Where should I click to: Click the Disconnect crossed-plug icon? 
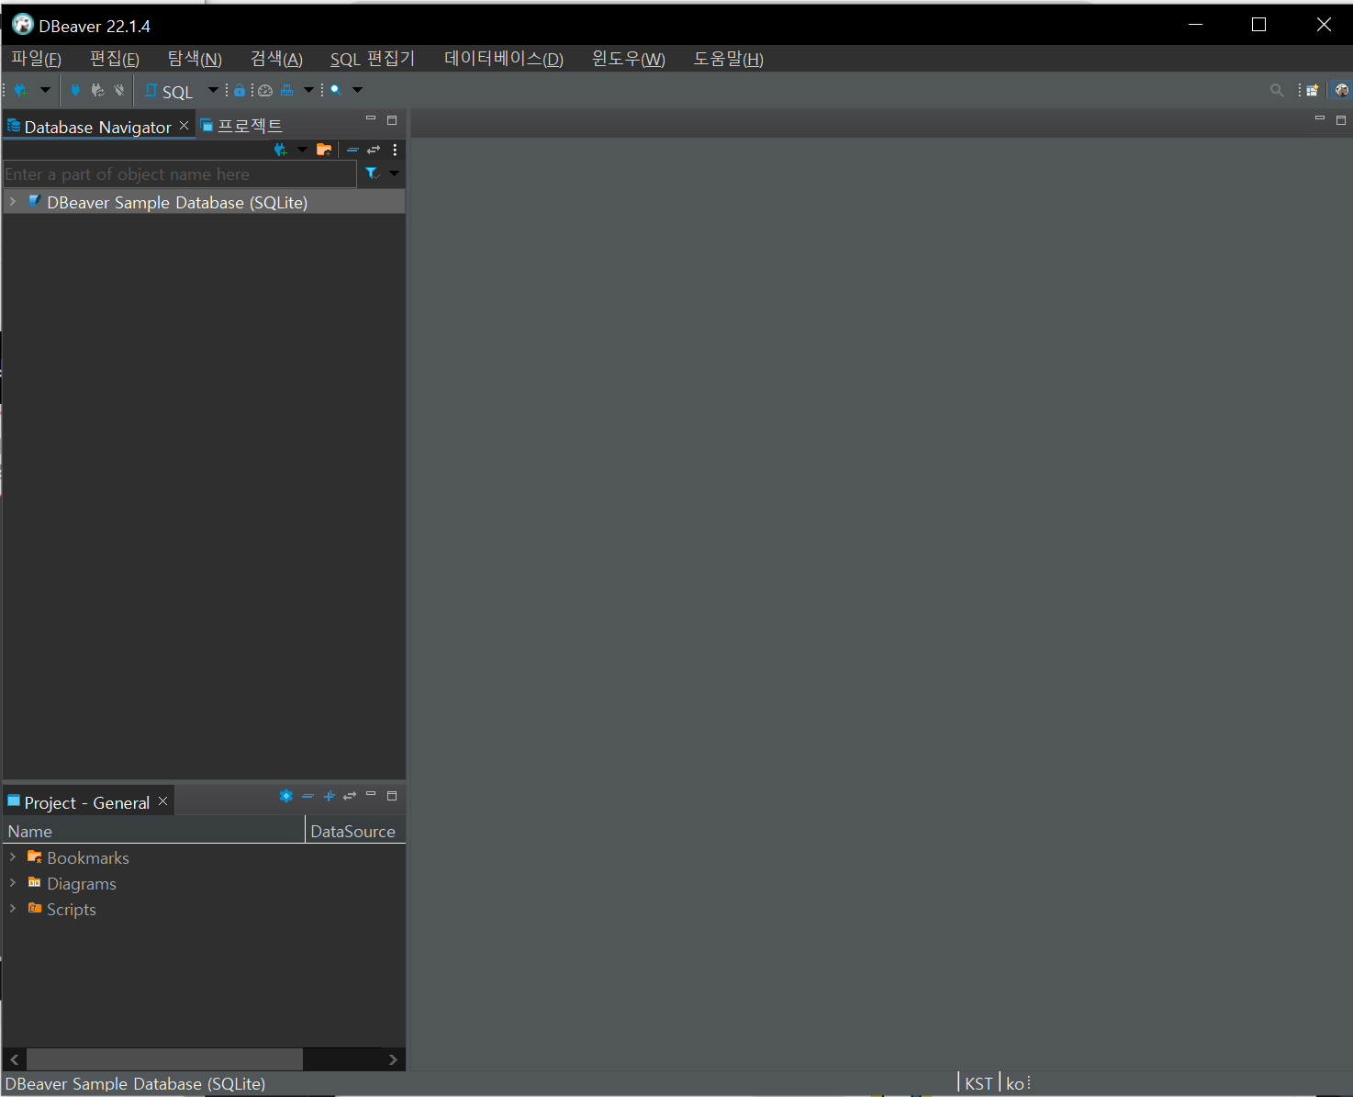pos(119,90)
